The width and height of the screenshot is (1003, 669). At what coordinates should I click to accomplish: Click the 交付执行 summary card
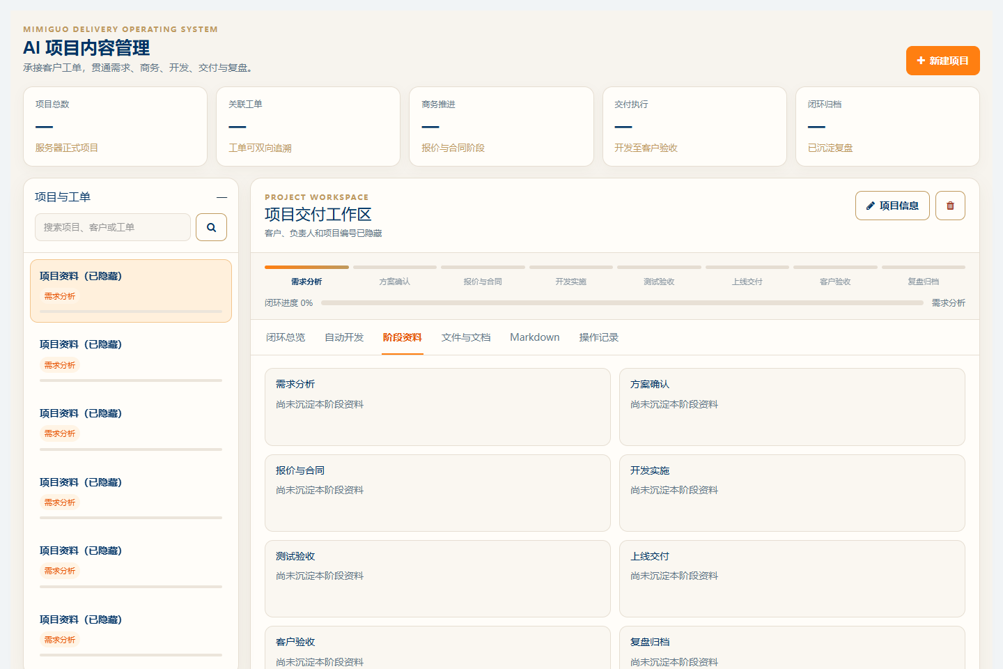[x=694, y=126]
